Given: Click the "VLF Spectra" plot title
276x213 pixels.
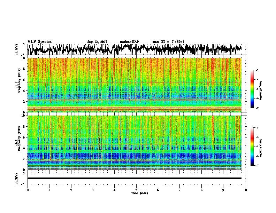Looking at the screenshot, I should coord(39,42).
